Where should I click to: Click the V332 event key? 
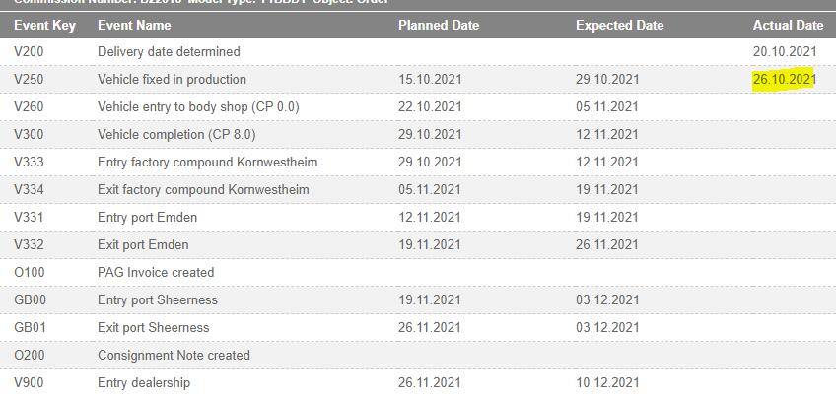point(29,244)
